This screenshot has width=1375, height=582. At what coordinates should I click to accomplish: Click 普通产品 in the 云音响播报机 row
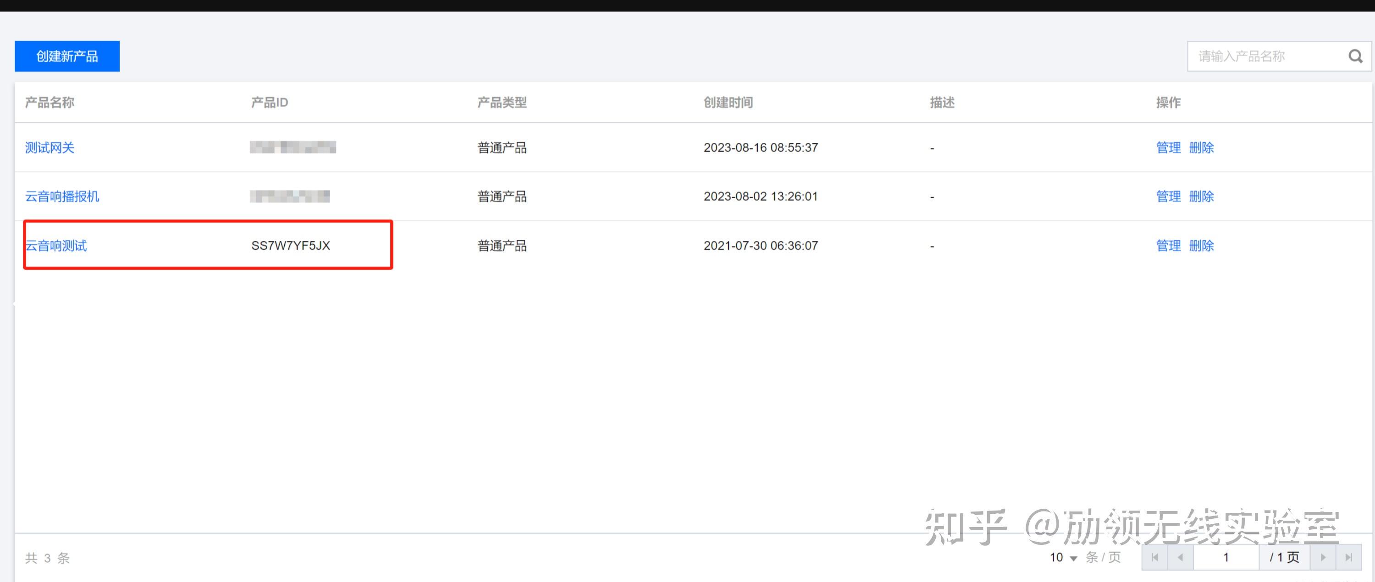coord(502,196)
